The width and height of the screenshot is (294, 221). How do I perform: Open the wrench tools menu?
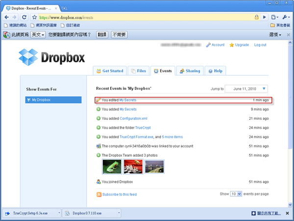pos(286,17)
